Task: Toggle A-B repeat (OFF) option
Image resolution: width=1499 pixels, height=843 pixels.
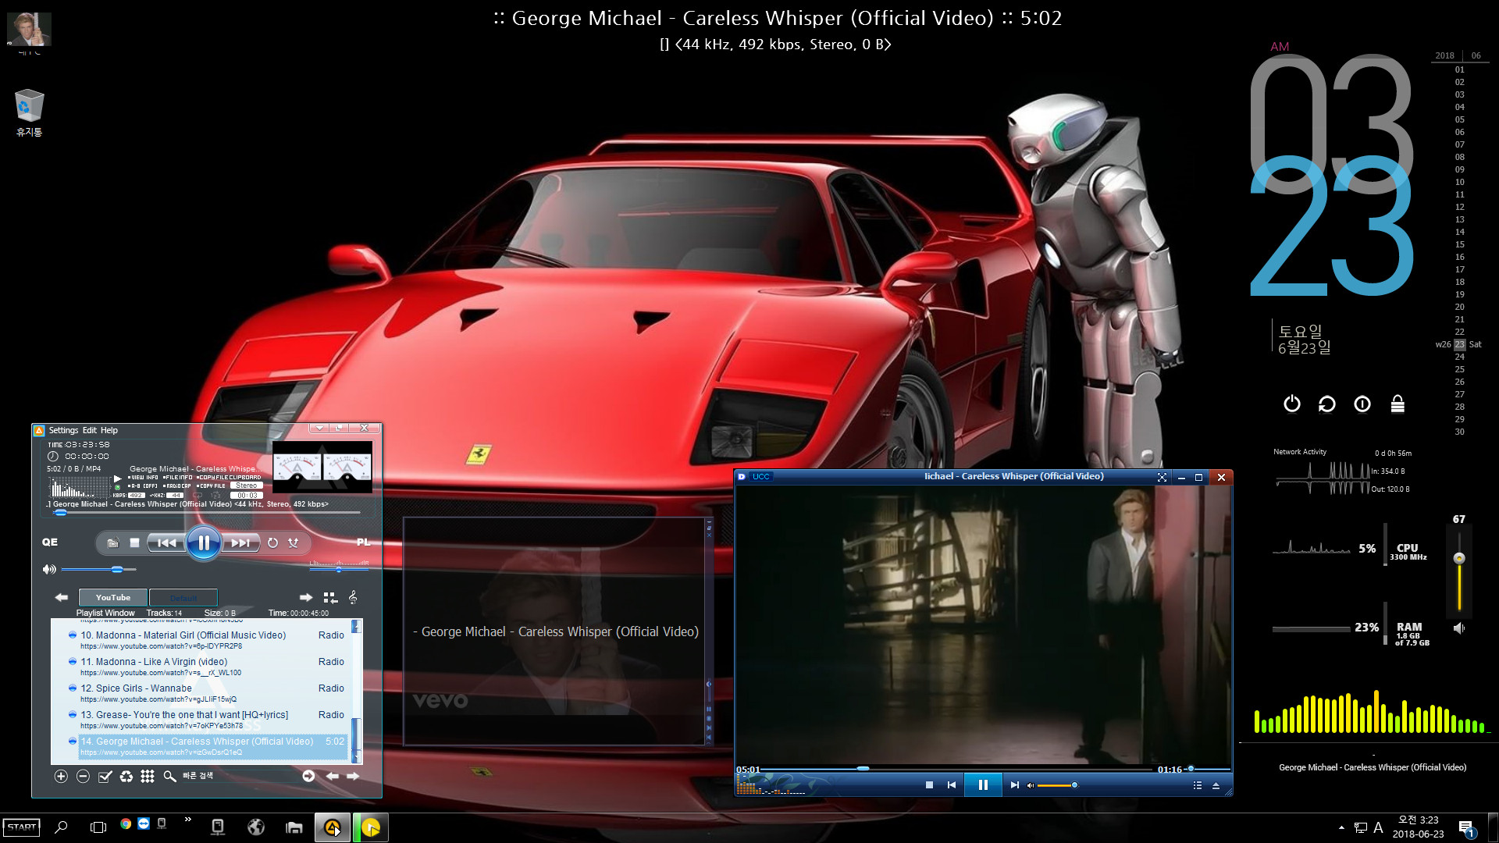Action: (143, 486)
